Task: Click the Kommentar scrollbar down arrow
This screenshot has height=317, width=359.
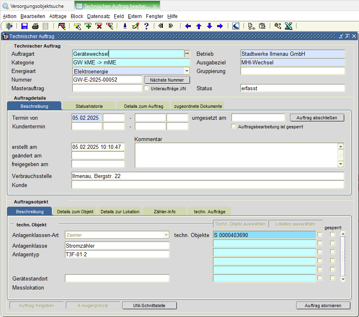Action: [x=340, y=164]
